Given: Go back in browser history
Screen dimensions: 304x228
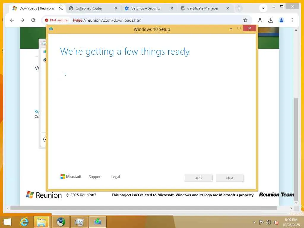Looking at the screenshot, I should click(x=12, y=20).
